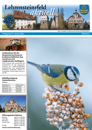The width and height of the screenshot is (92, 130).
Task: Select the "Papiertonne" table cell
Action: pos(21,85)
